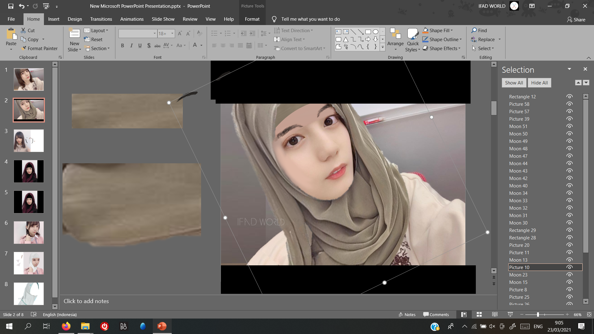Toggle visibility of Moon 44
This screenshot has width=594, height=334.
pyautogui.click(x=569, y=163)
